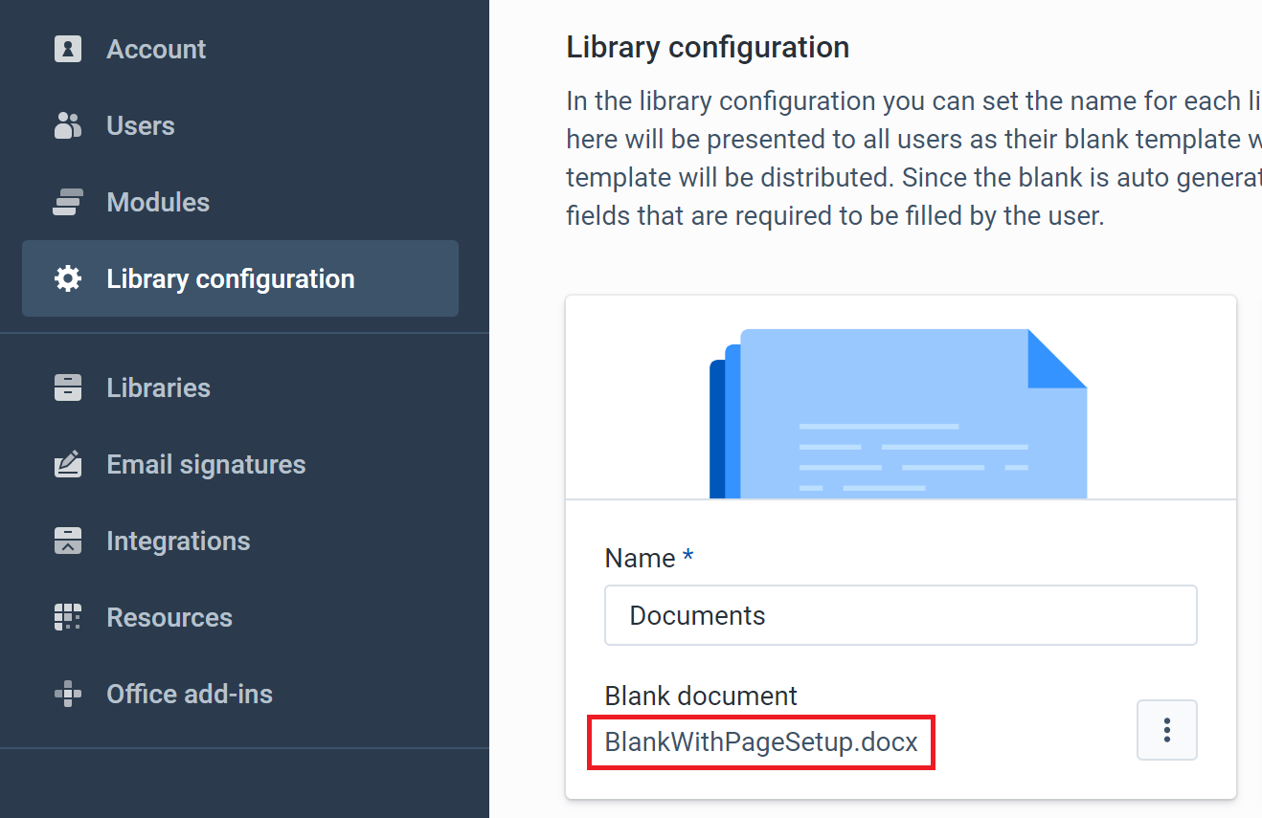Select the Users people icon
The width and height of the screenshot is (1262, 818).
(x=67, y=125)
